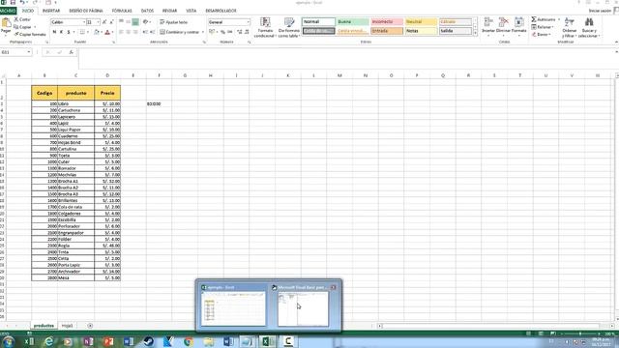
Task: Click the thousands separator style icon
Action: point(230,32)
